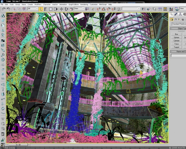This screenshot has height=149, width=186.
Task: Open the Named Selection Sets dropdown
Action: (x=131, y=9)
